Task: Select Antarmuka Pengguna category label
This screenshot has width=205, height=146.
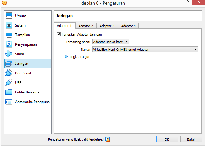Action: (32, 102)
